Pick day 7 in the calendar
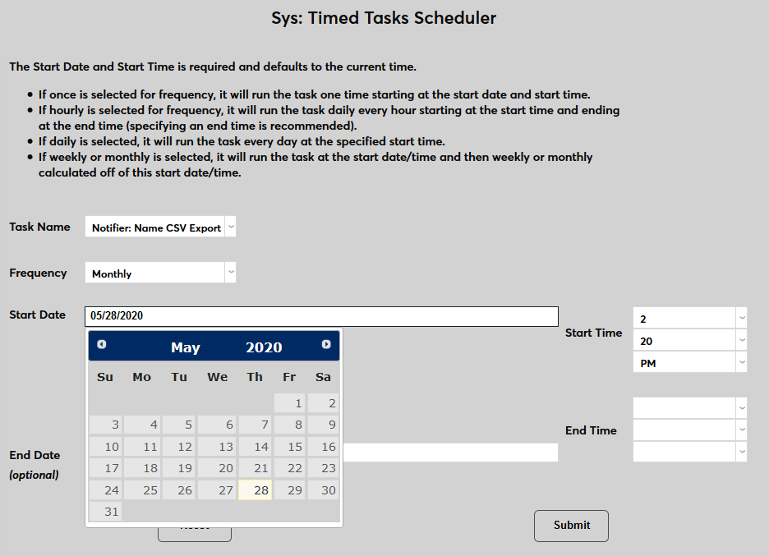Screen dimensions: 769x556 pos(255,425)
